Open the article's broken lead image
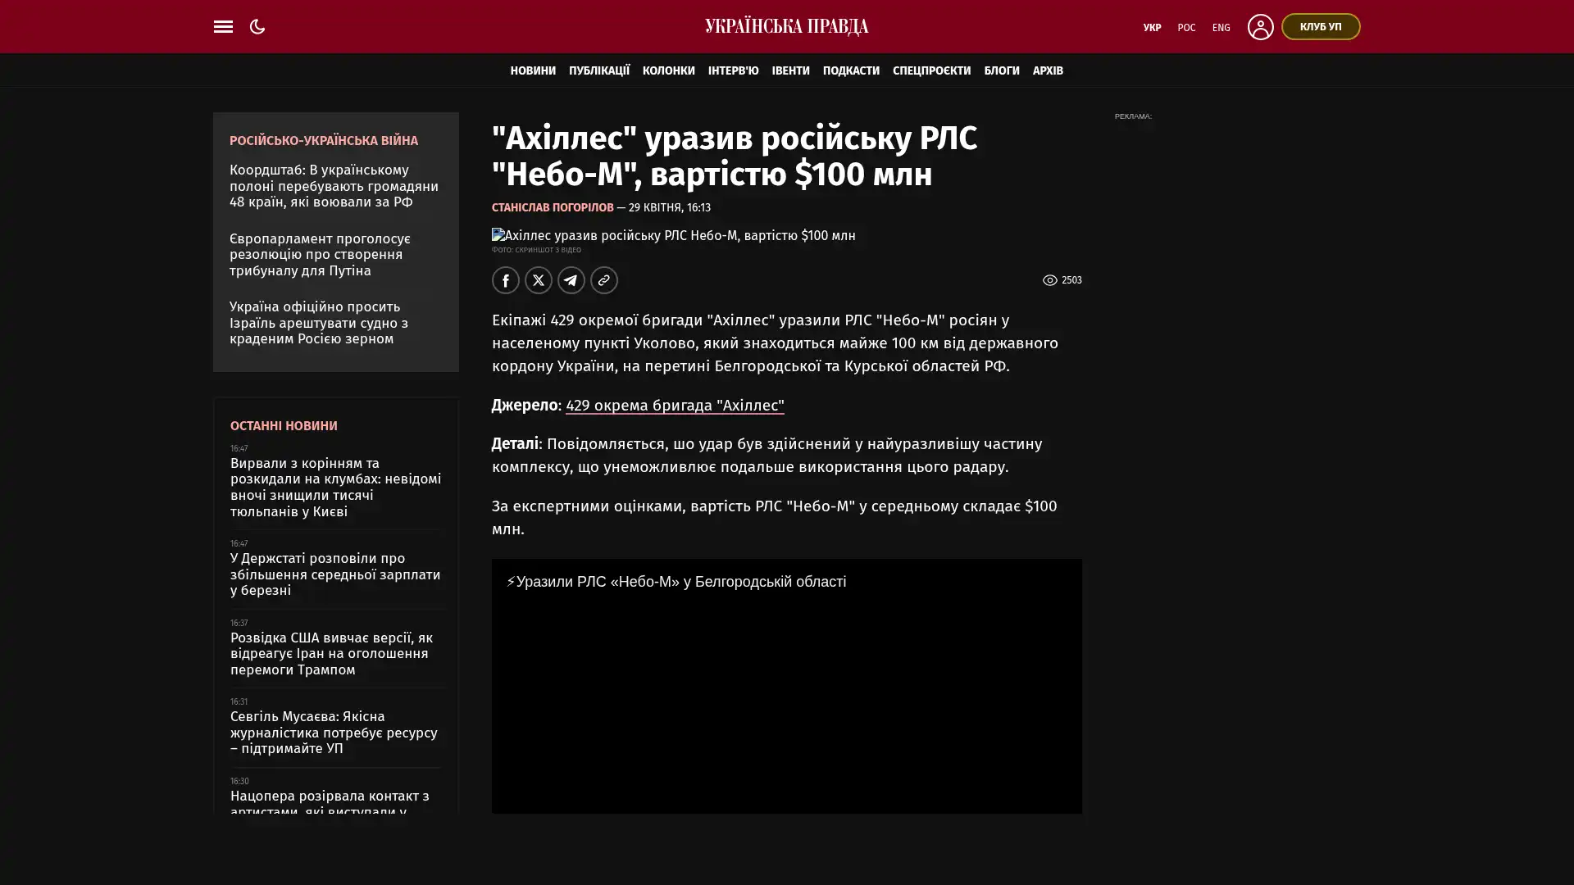 [674, 235]
